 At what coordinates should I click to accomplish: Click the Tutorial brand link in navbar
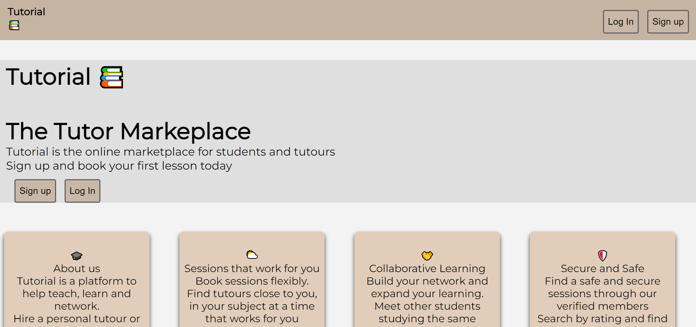(26, 12)
